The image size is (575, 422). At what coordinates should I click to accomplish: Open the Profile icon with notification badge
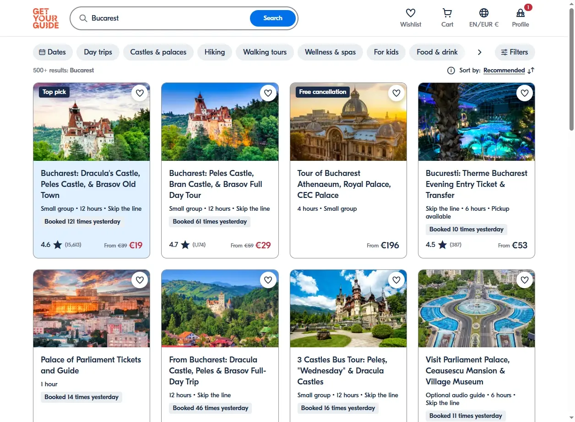pyautogui.click(x=521, y=13)
